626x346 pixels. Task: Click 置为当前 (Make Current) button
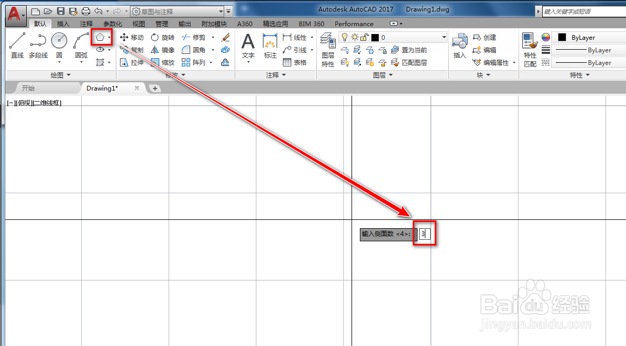(x=409, y=50)
